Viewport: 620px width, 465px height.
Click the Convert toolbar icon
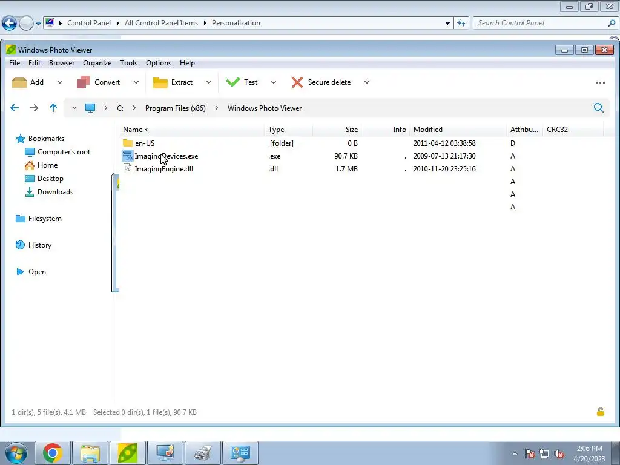click(83, 82)
